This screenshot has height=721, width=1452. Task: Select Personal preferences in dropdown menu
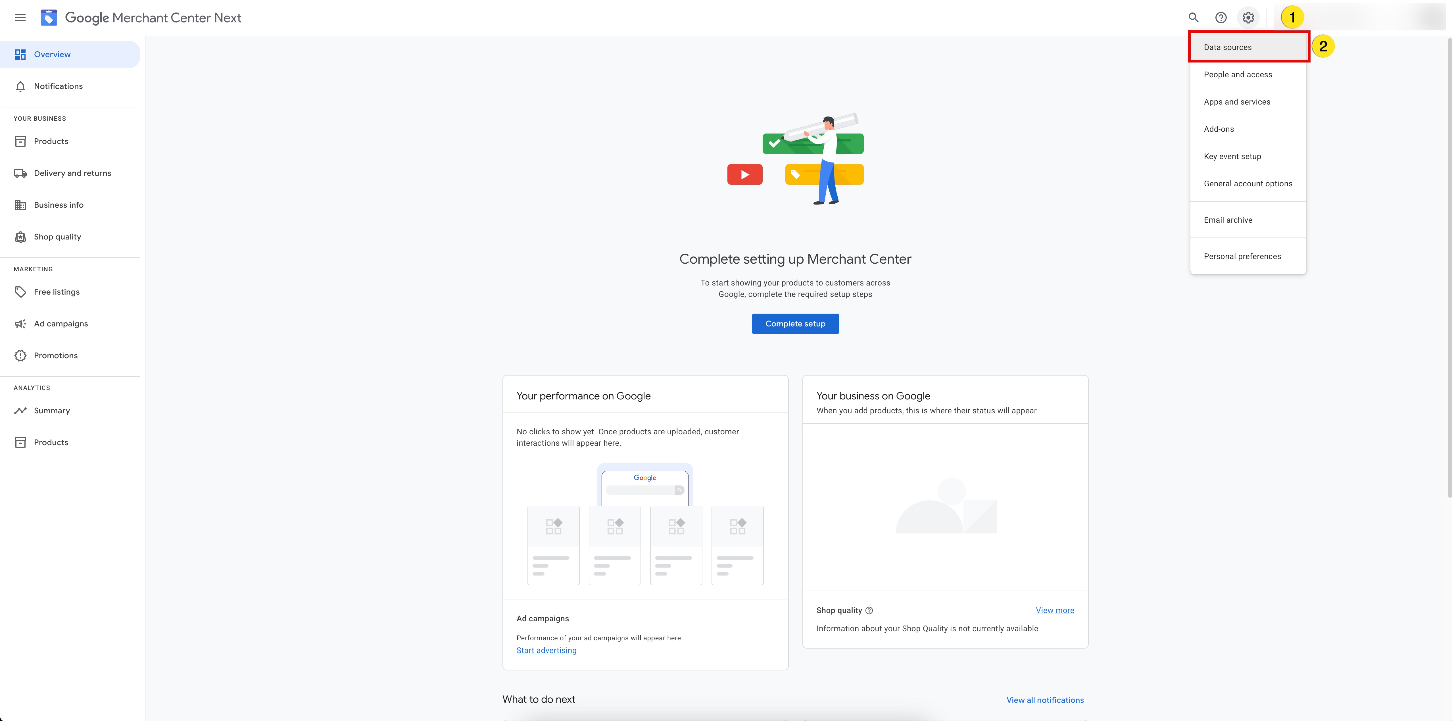1242,257
